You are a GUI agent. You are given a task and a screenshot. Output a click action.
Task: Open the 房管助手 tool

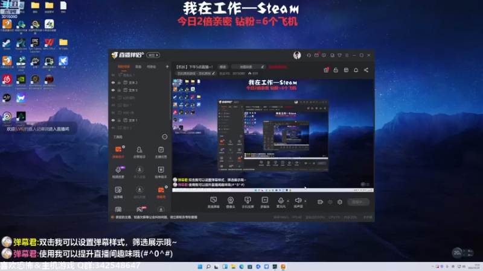click(x=139, y=152)
